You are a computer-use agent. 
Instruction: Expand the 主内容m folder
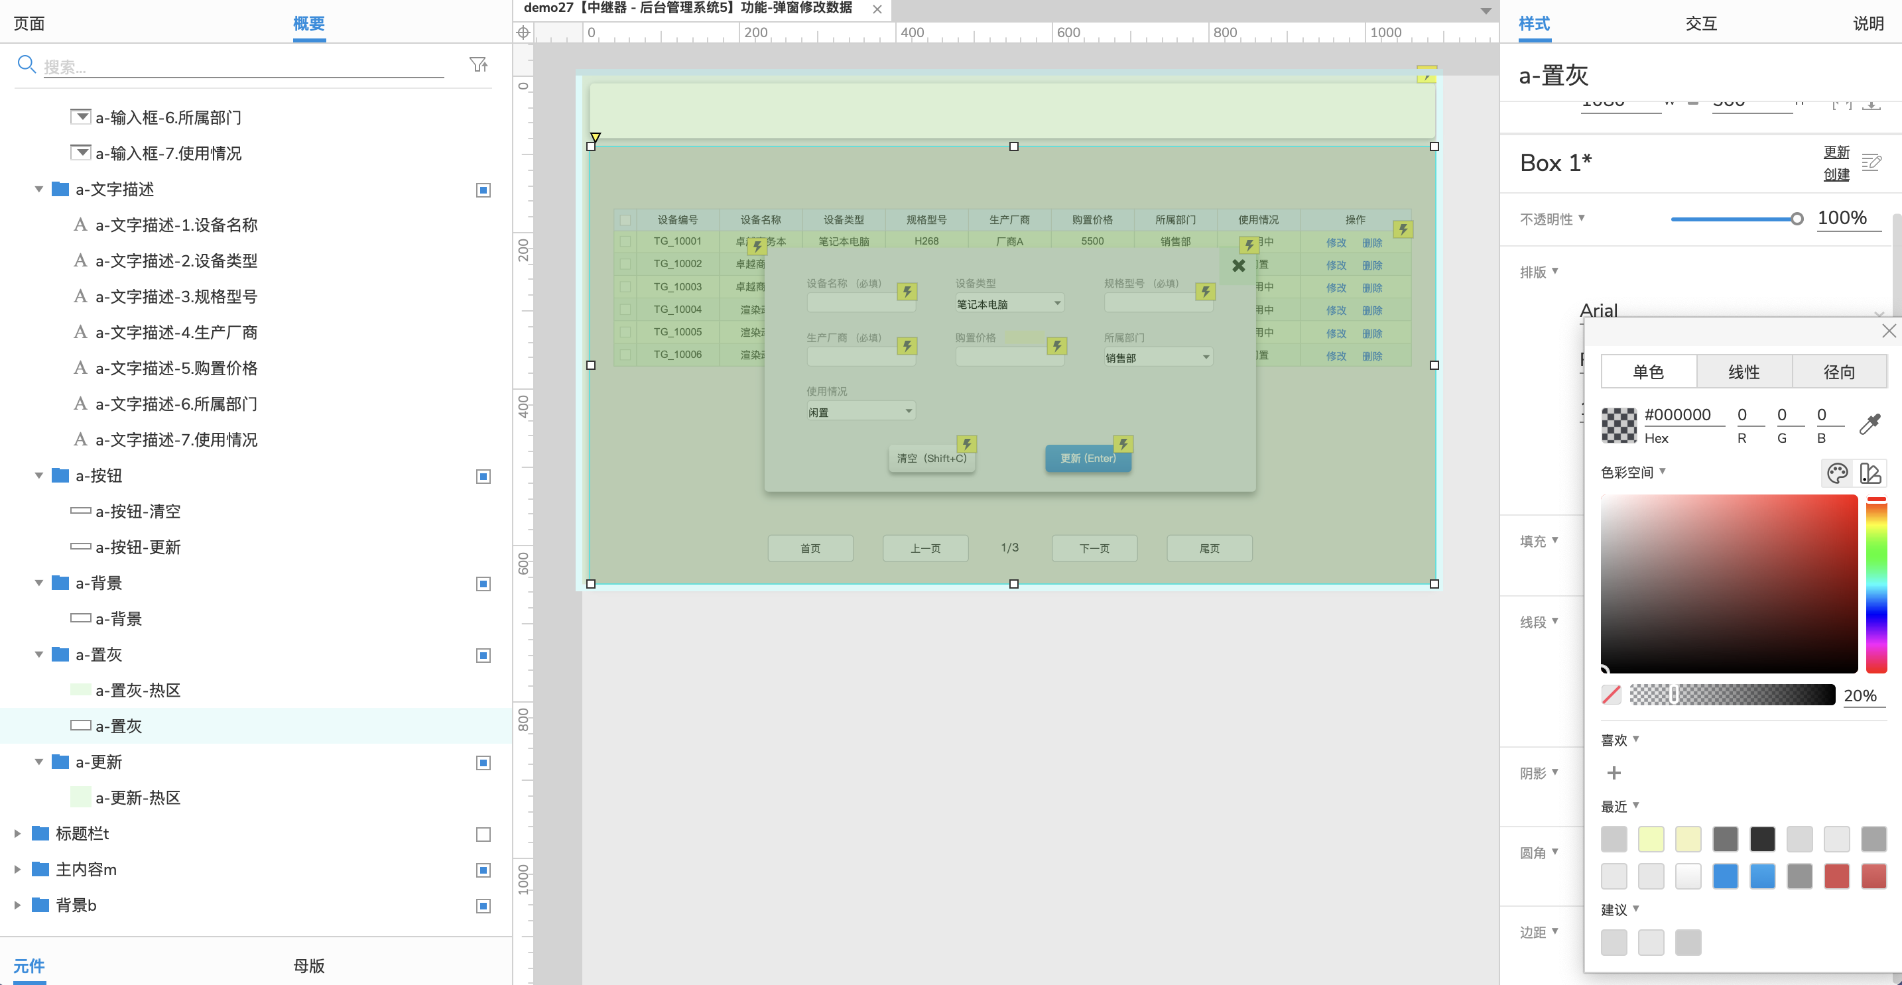(x=18, y=869)
